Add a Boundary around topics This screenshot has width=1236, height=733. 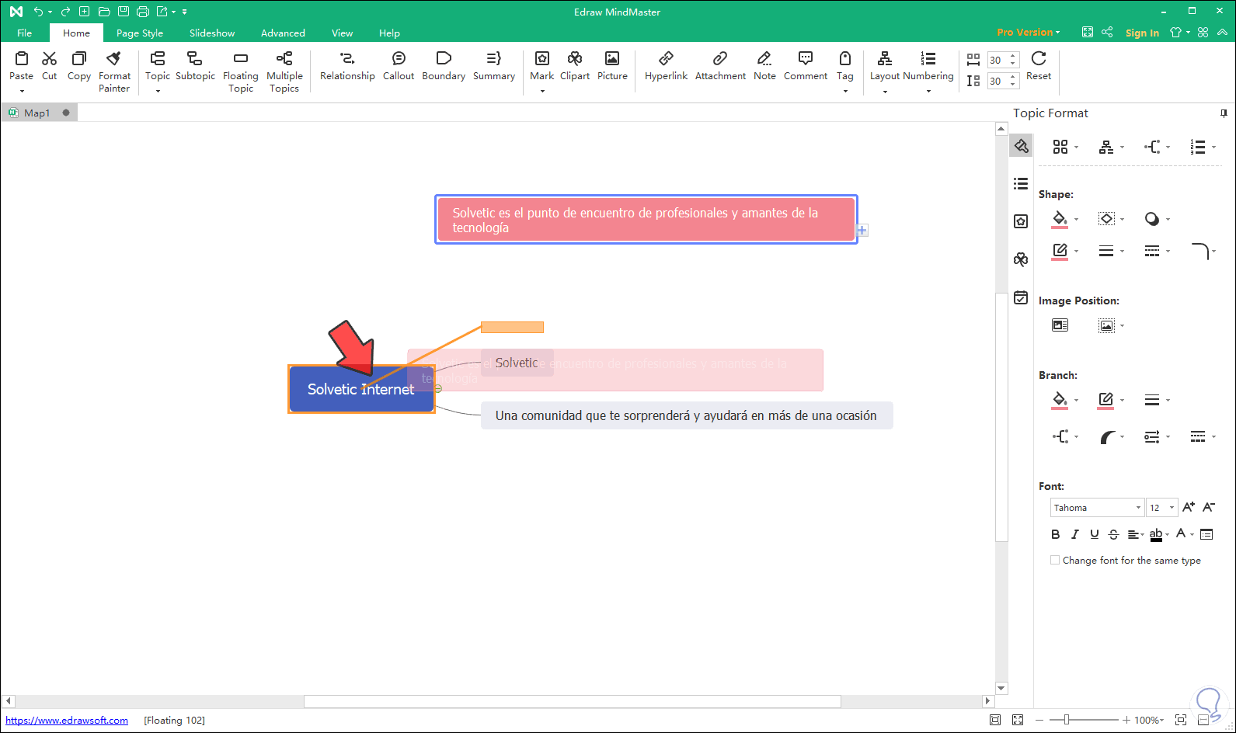click(x=444, y=66)
